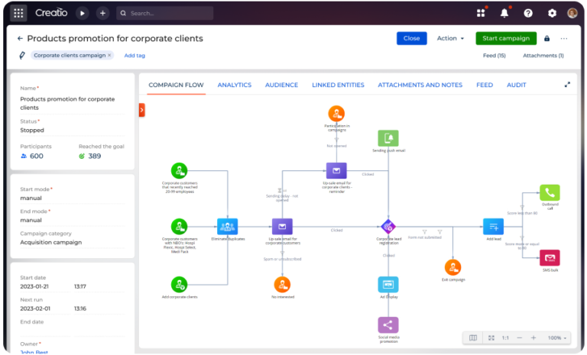
Task: Select the NBO's audience node
Action: click(x=180, y=226)
